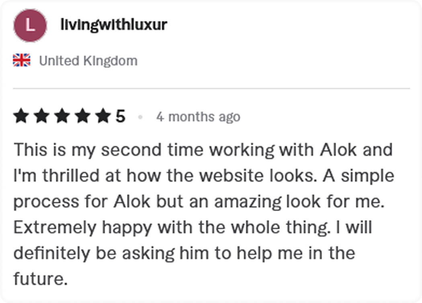Open the livingwithluxur reviewer profile name
Screen dimensions: 422x303
point(114,25)
